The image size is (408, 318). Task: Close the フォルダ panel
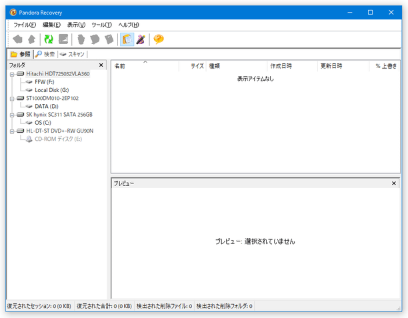tap(101, 65)
